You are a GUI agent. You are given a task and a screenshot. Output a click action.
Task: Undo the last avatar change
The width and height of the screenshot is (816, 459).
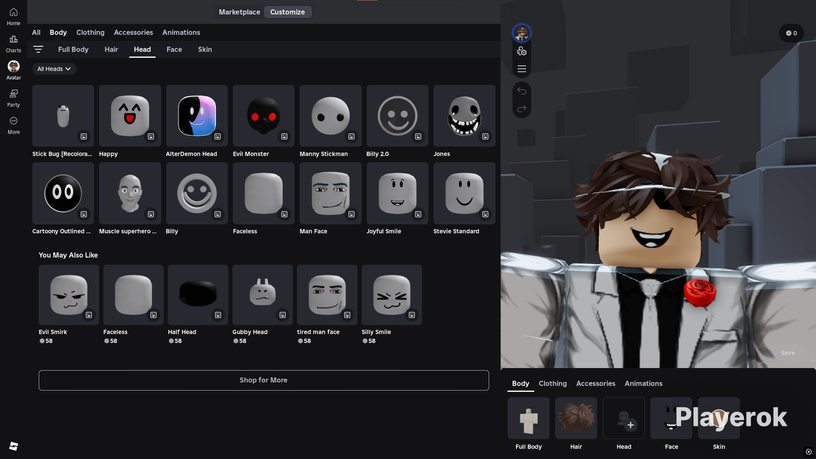click(522, 91)
